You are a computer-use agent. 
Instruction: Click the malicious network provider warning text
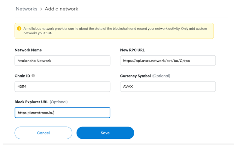point(115,31)
